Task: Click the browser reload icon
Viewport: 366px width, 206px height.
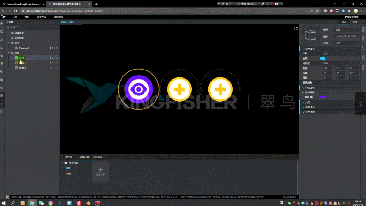Action: click(16, 11)
